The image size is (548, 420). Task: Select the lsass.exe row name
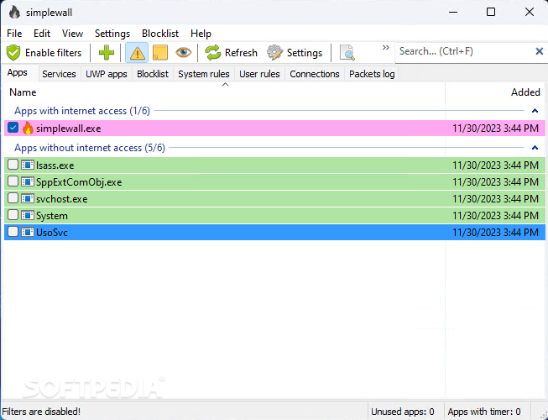(55, 165)
